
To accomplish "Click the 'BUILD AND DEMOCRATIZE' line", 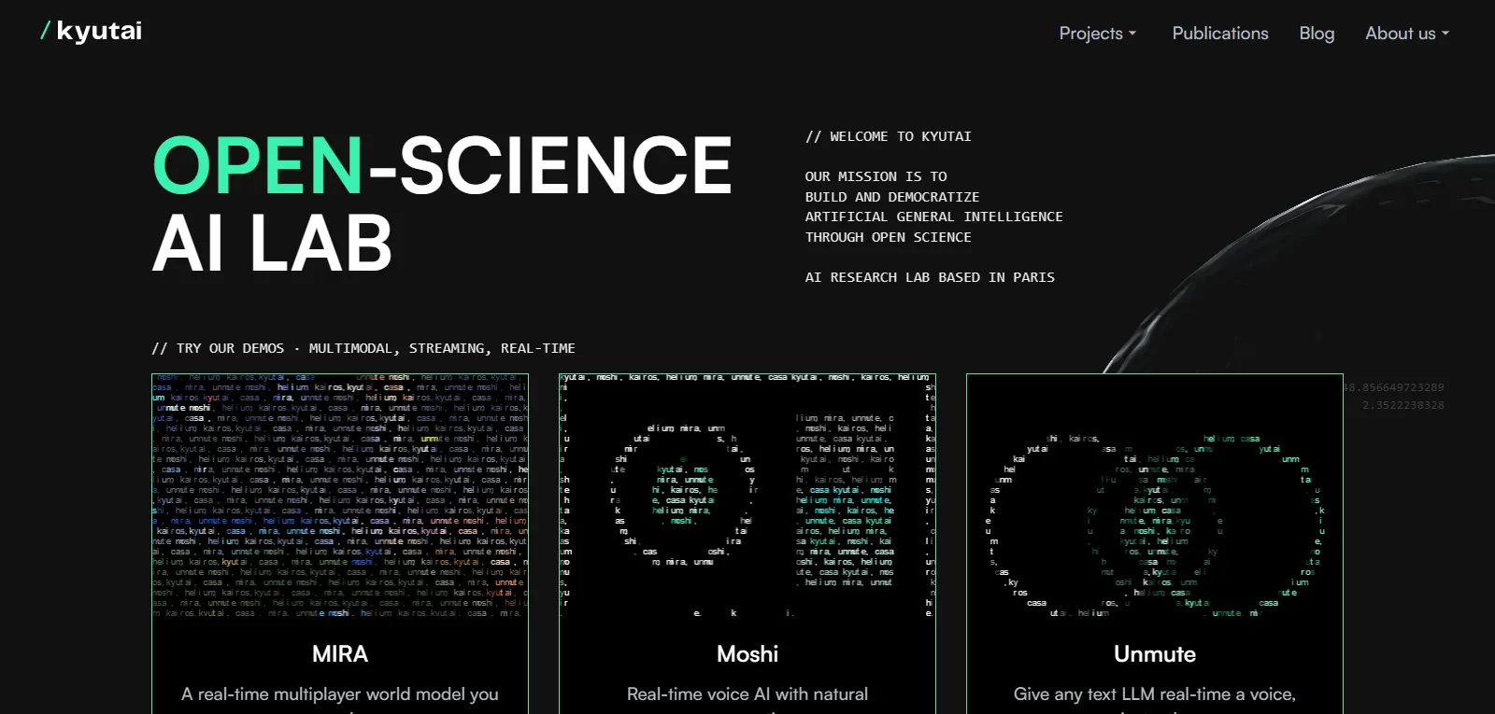I will pos(892,197).
